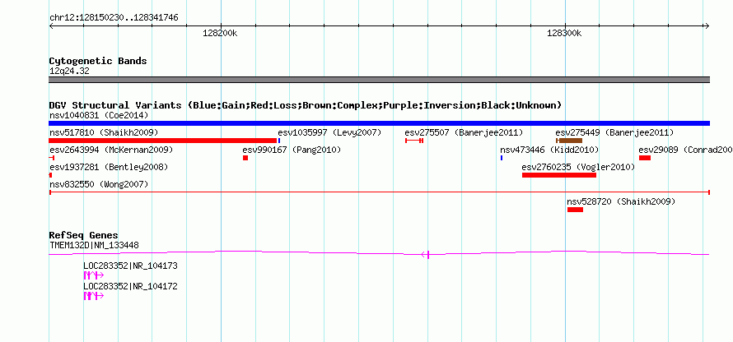
Task: Click the esv2760235 red loss bar
Action: tap(559, 175)
